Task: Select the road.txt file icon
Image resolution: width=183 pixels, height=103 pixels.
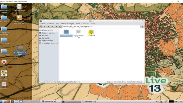Action: (x=91, y=32)
